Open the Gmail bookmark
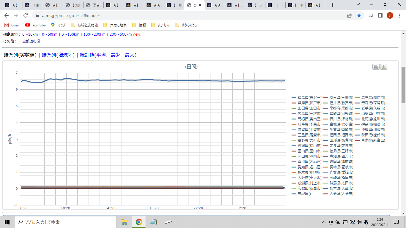 (x=13, y=25)
